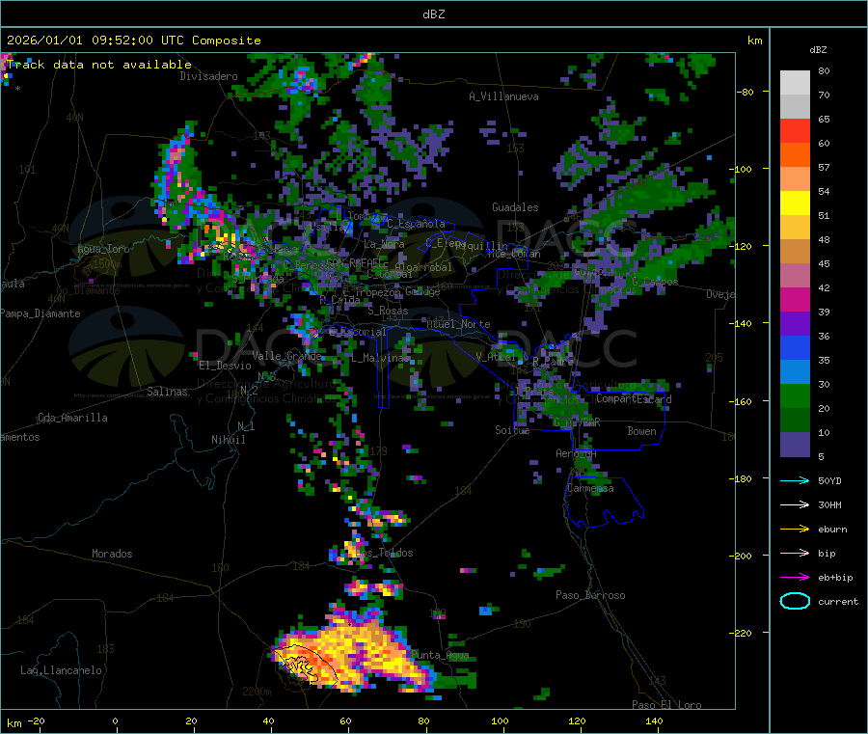This screenshot has height=734, width=868.
Task: Click the 'Morados' place label
Action: point(113,554)
